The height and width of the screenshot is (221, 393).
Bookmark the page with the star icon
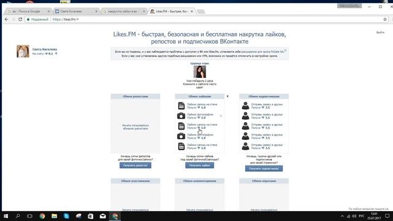[385, 19]
